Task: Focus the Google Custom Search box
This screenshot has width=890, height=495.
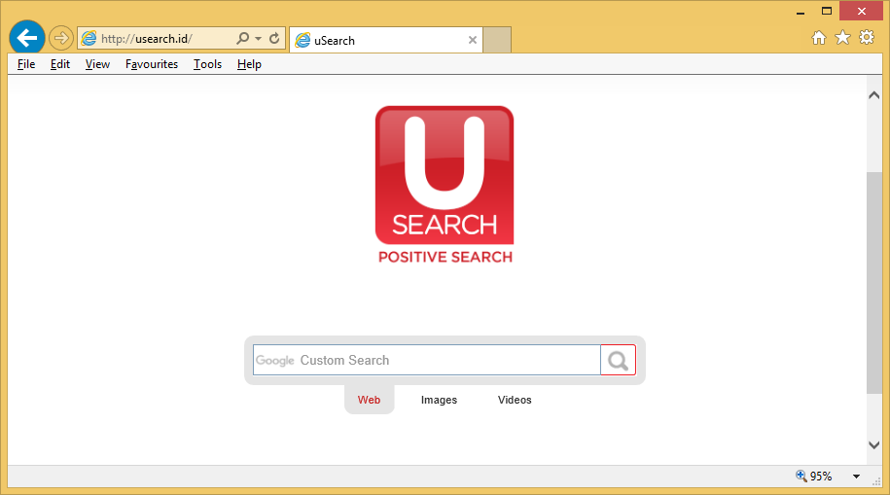Action: point(427,360)
